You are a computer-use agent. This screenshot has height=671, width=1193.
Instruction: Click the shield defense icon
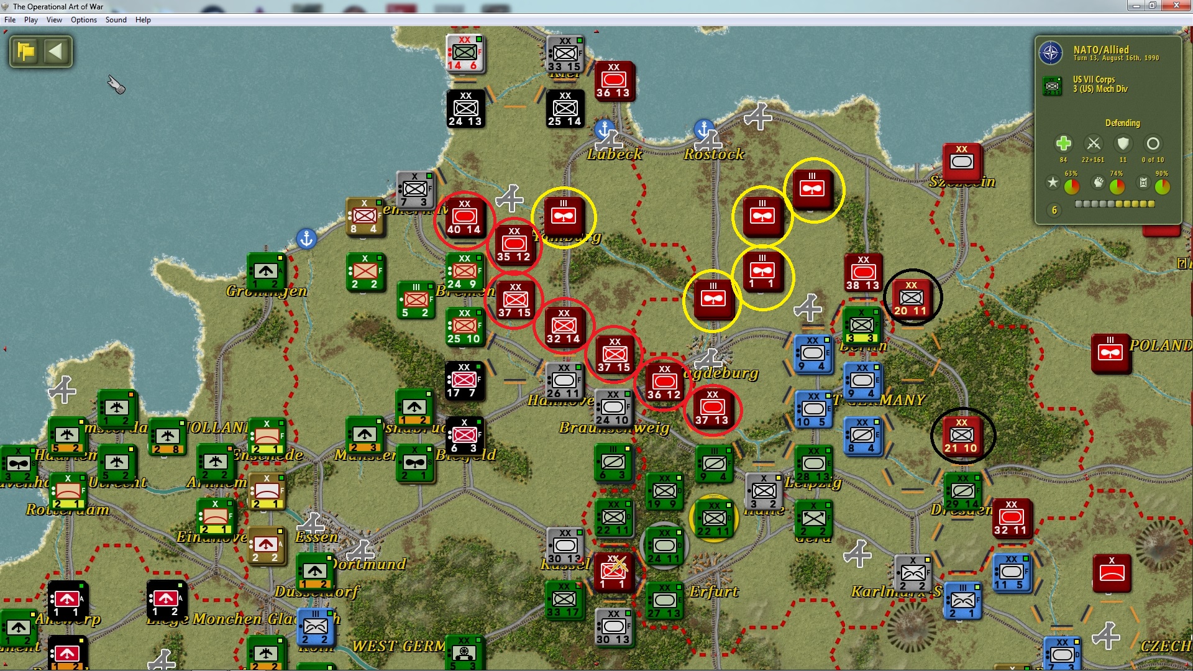pos(1123,144)
